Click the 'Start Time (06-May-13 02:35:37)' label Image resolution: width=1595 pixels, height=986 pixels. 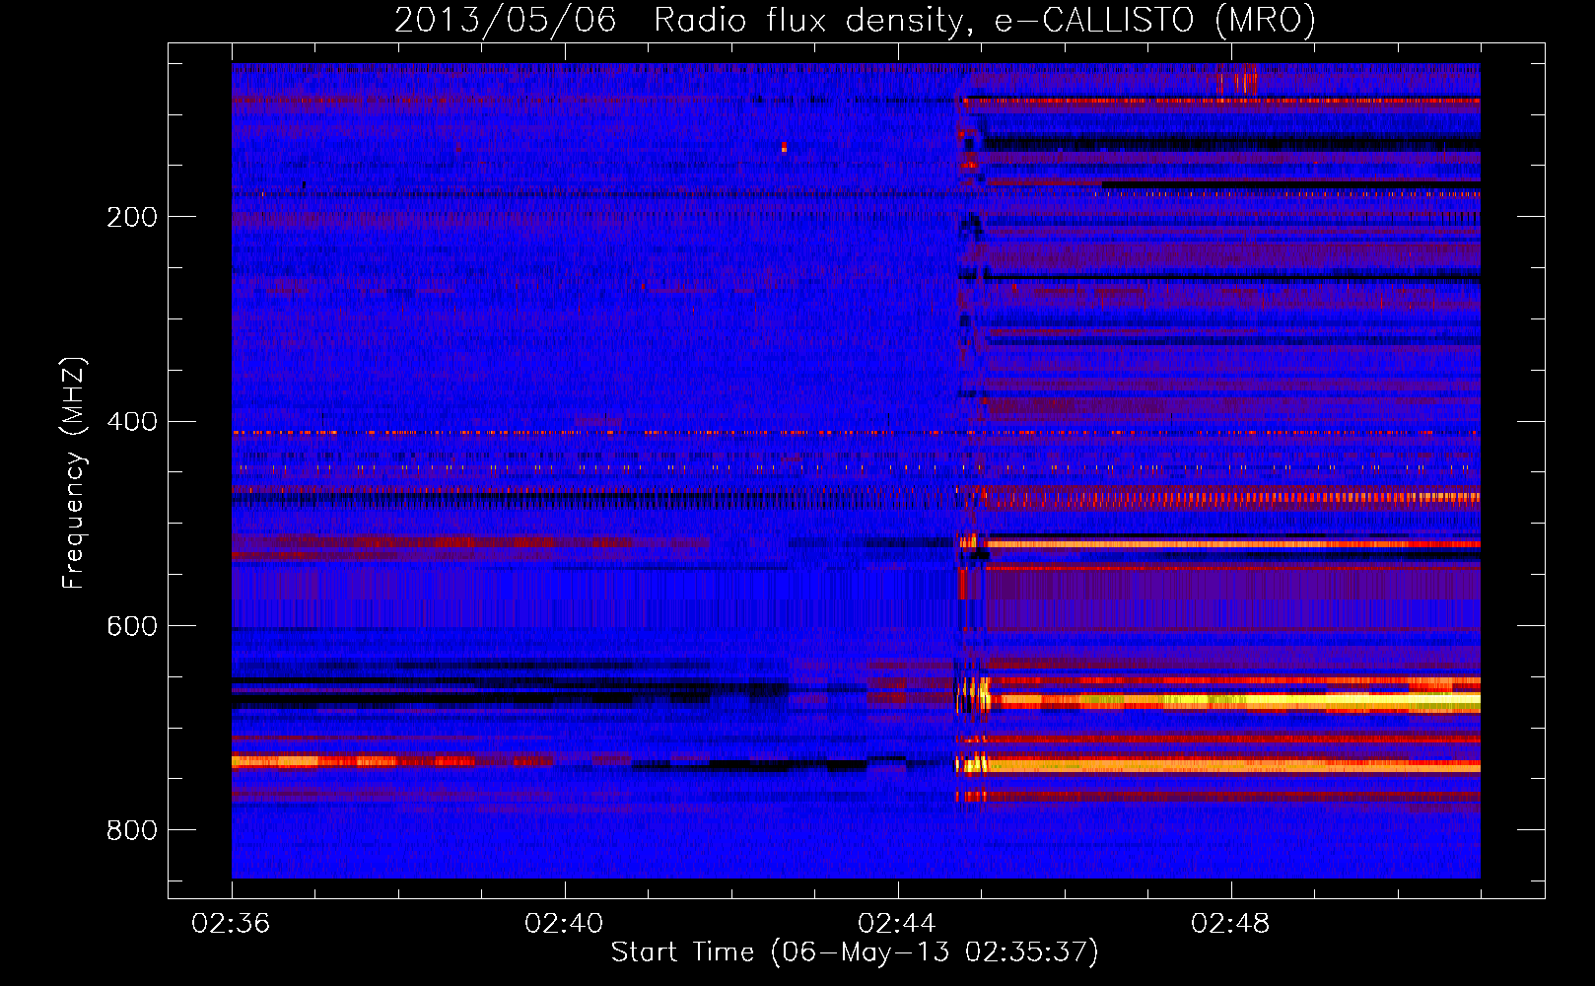(x=855, y=952)
